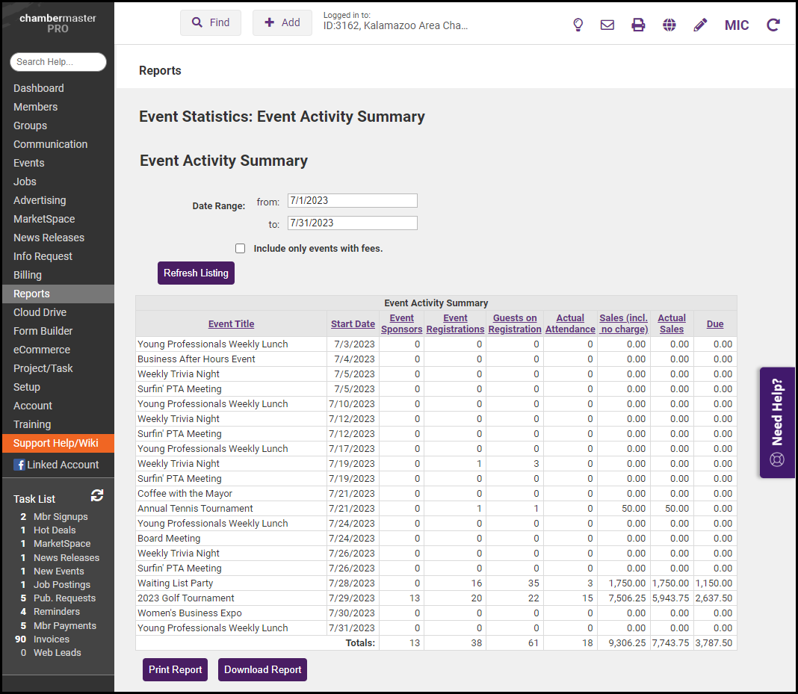Viewport: 798px width, 694px height.
Task: Click the pencil edit icon
Action: [700, 25]
